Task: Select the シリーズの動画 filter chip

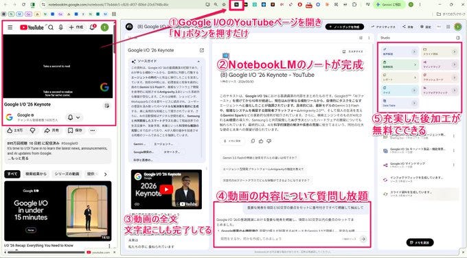Action: tap(67, 174)
